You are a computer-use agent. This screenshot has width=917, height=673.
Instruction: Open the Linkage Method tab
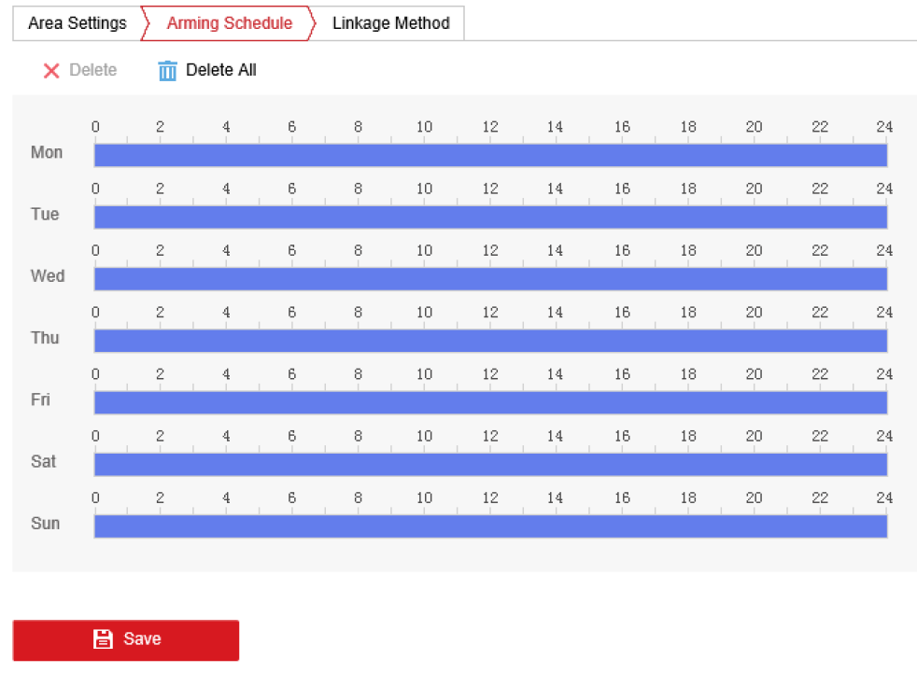390,23
